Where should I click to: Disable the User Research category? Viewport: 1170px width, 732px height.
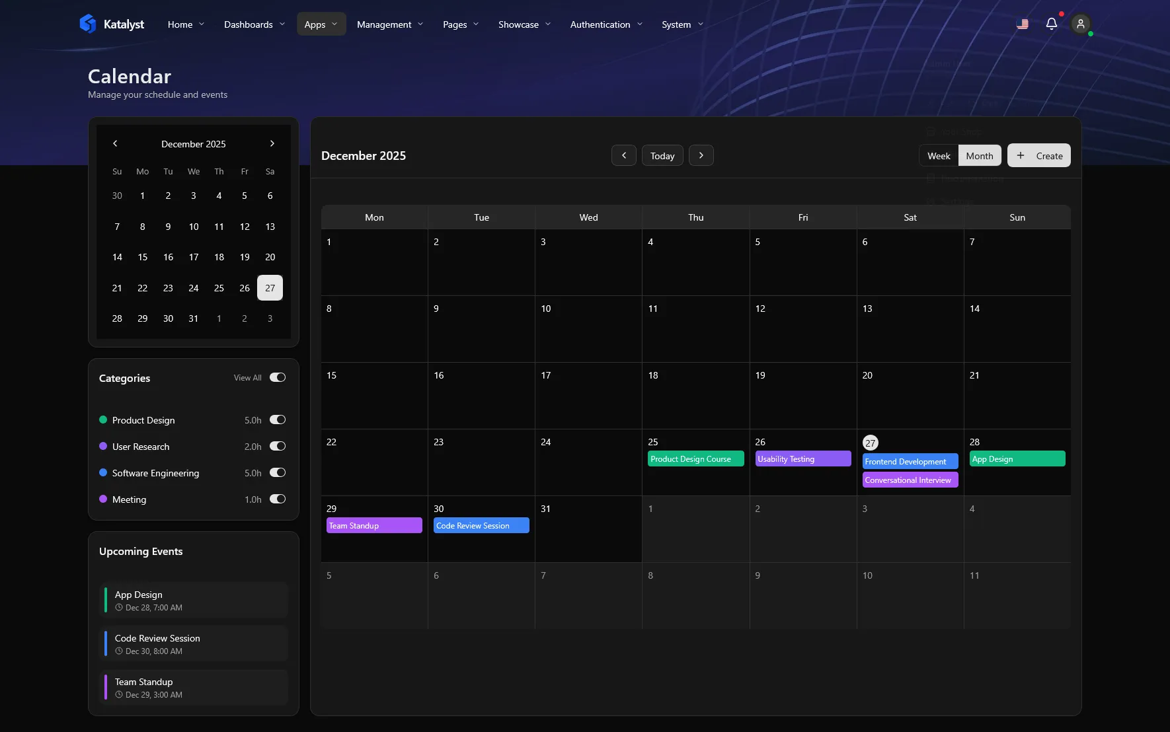click(x=278, y=446)
